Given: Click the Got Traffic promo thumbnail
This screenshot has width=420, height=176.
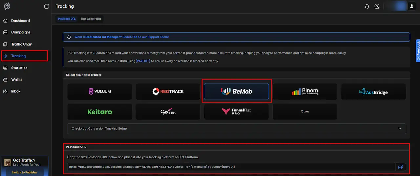Looking at the screenshot, I should tap(8, 162).
